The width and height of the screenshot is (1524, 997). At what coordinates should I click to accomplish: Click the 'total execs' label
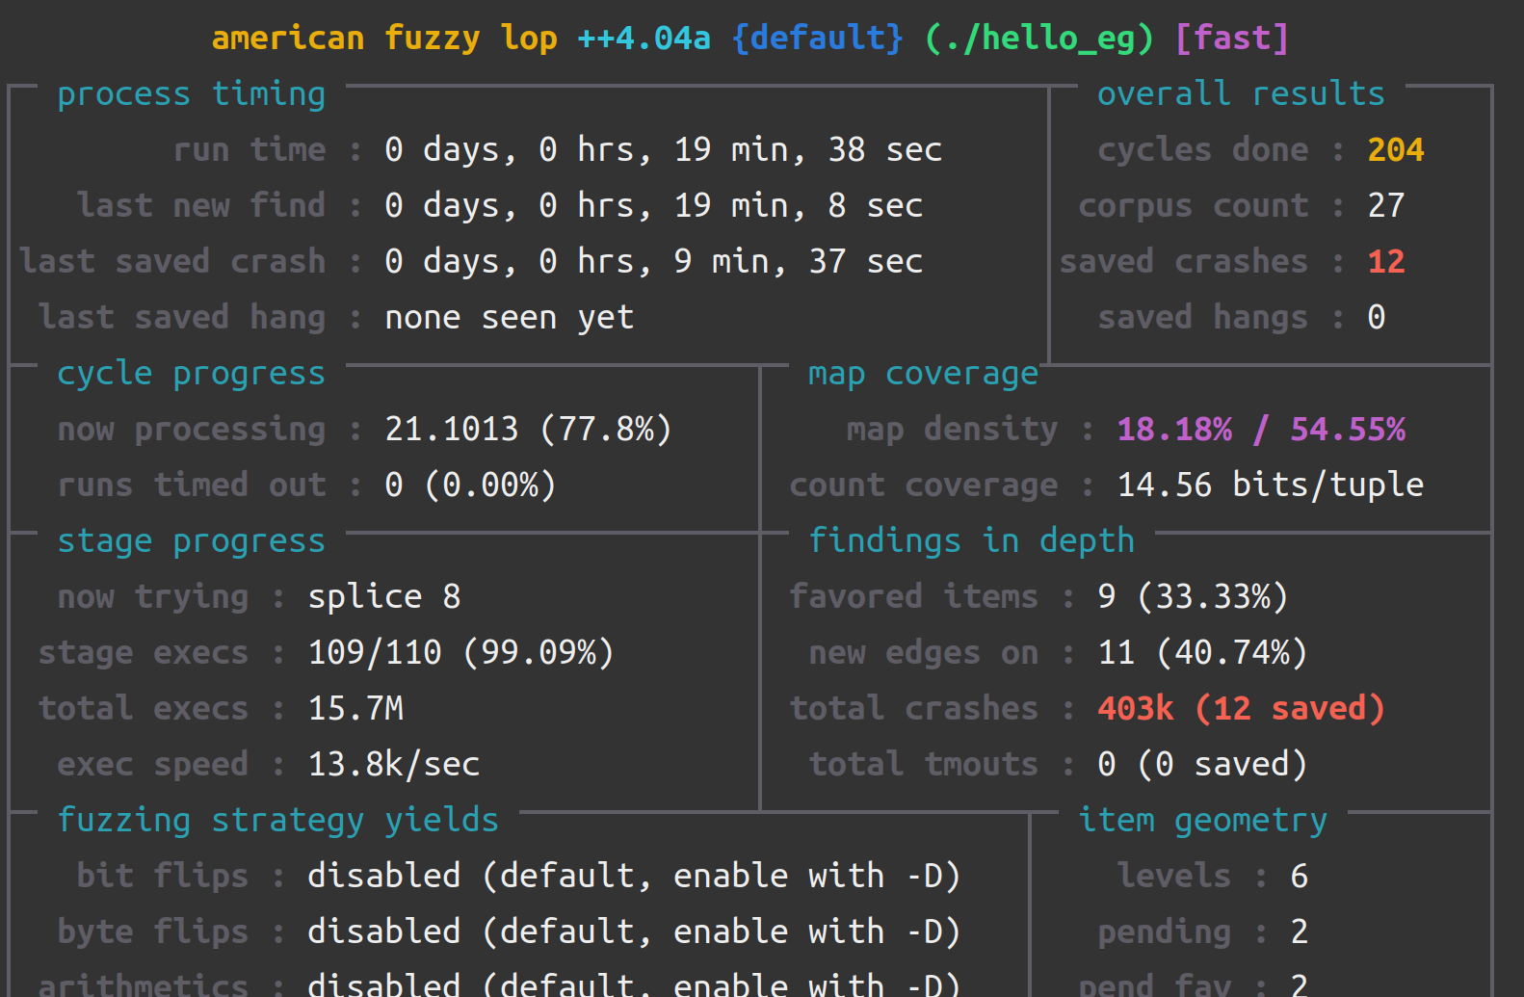point(144,709)
